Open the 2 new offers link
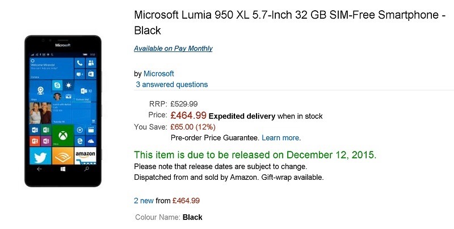This screenshot has width=454, height=229. tap(144, 201)
